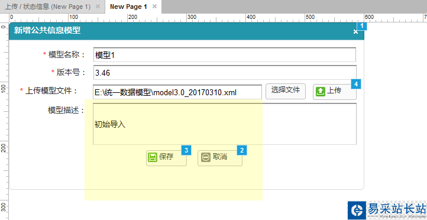This screenshot has width=427, height=220.
Task: Edit the 模型名称 input field
Action: 224,55
